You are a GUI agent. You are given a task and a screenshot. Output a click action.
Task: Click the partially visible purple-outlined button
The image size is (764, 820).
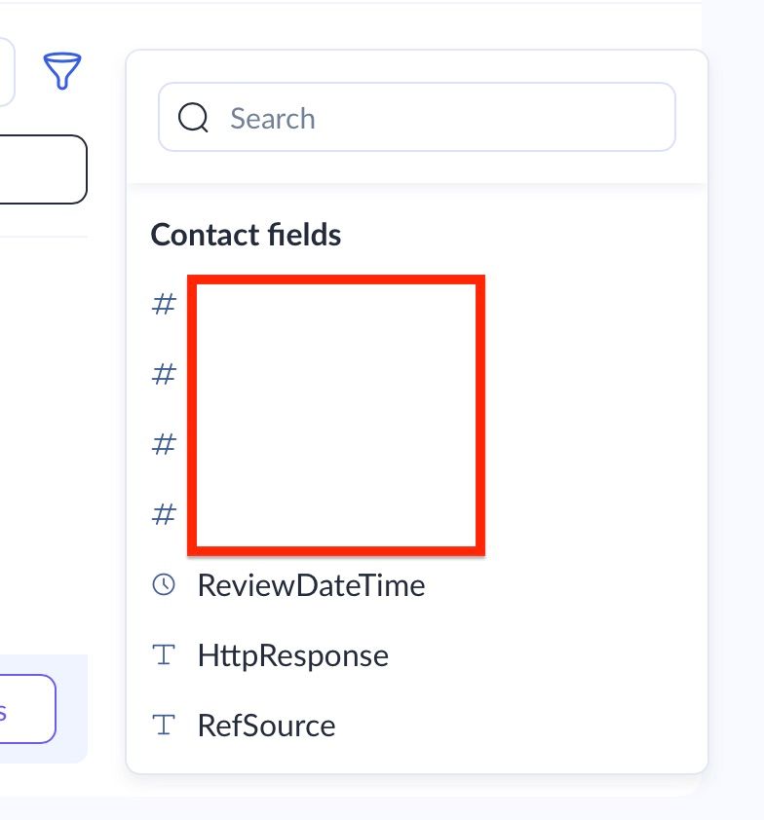[26, 709]
